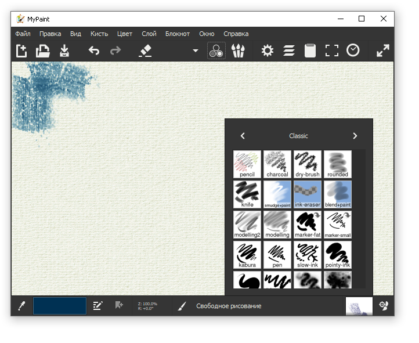Open the Файл menu
Screen dimensions: 419x343
pyautogui.click(x=23, y=34)
